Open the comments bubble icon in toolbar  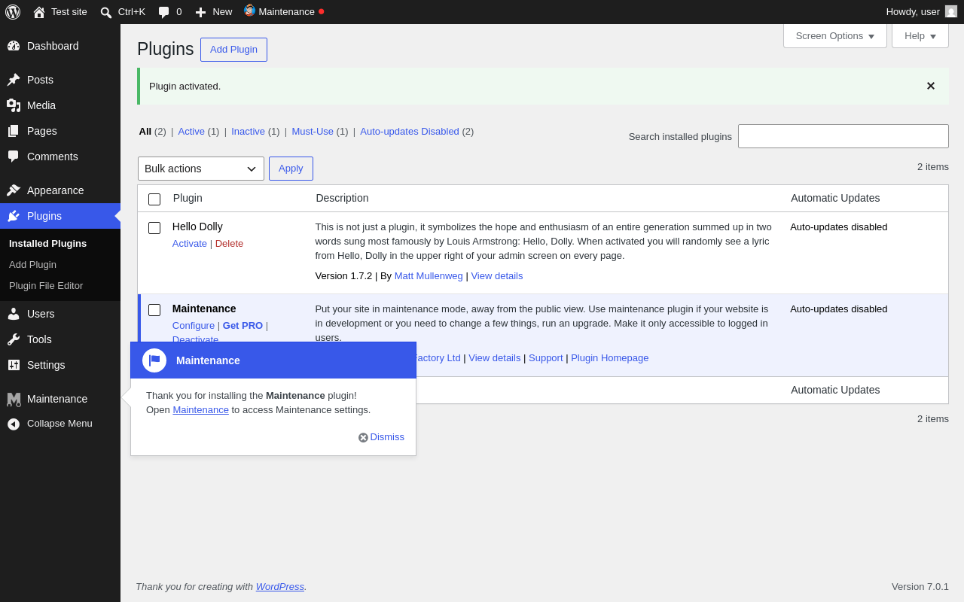pos(163,12)
